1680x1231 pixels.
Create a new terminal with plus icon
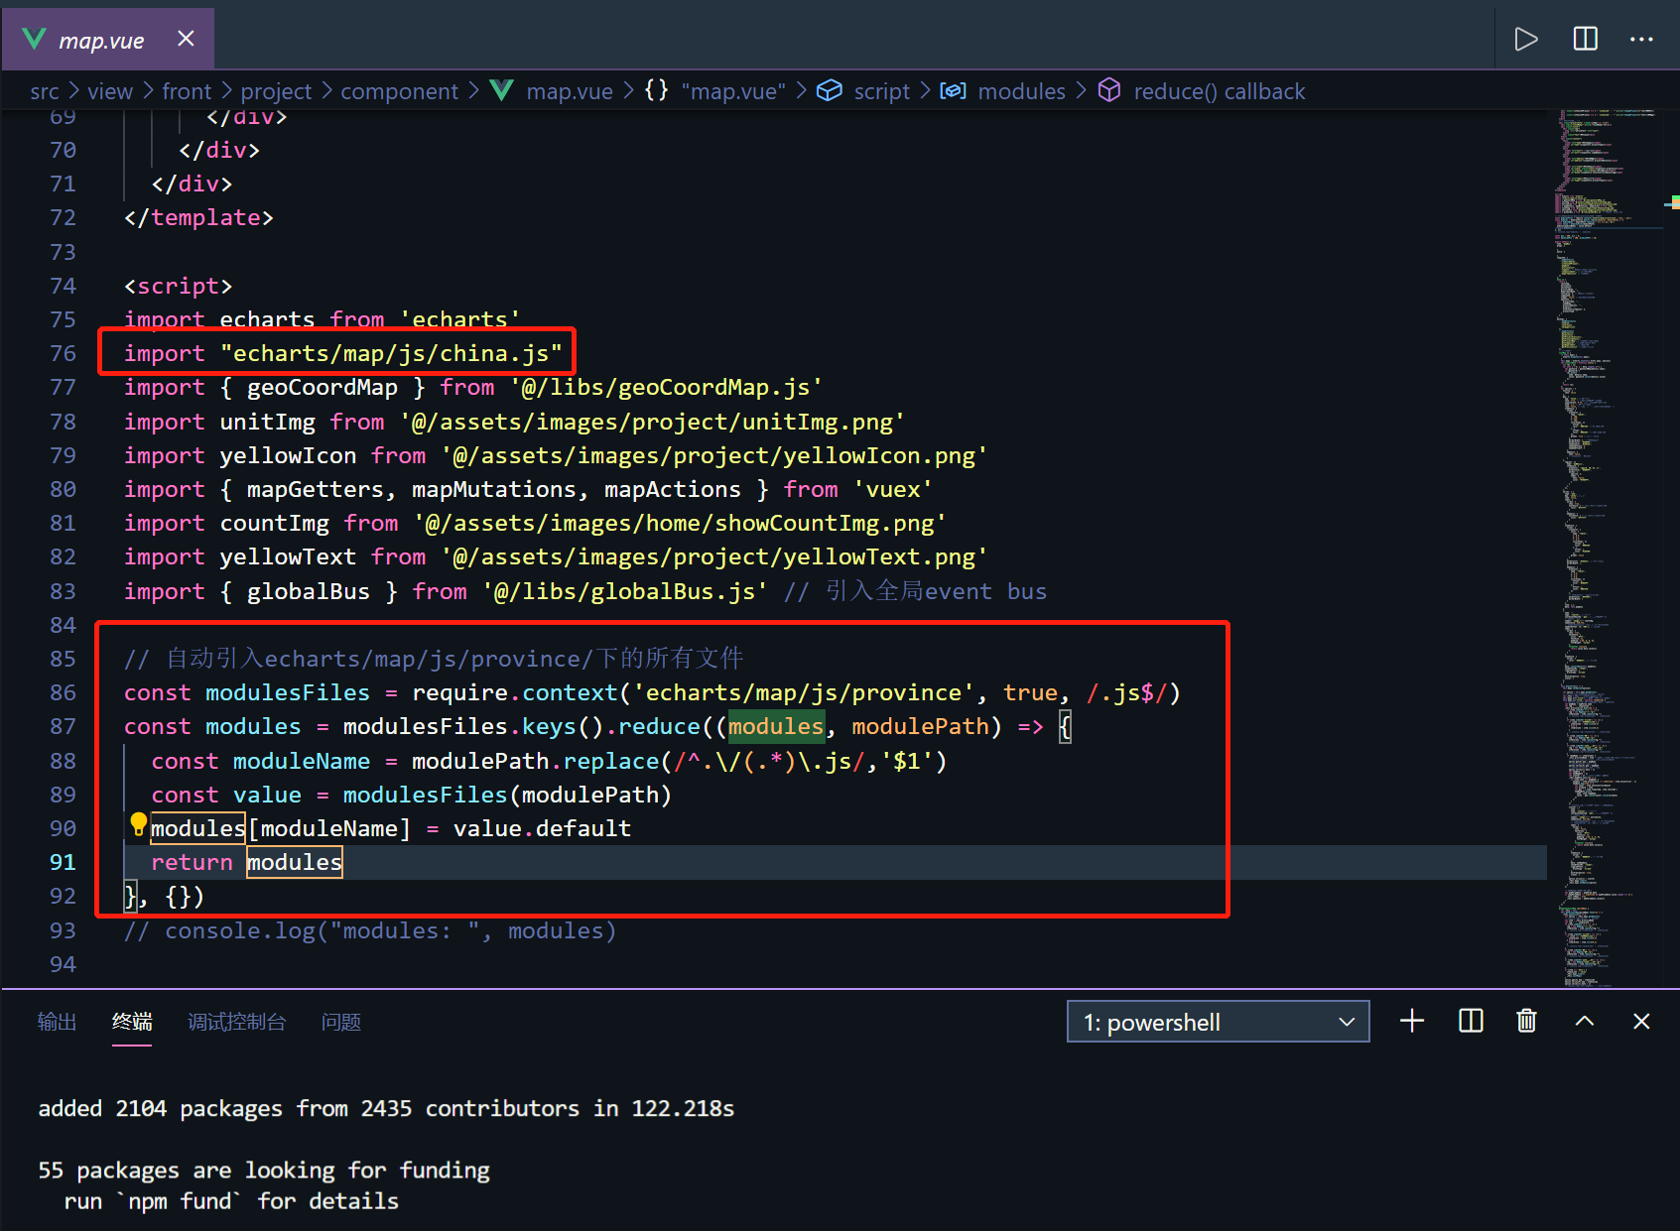click(x=1412, y=1021)
